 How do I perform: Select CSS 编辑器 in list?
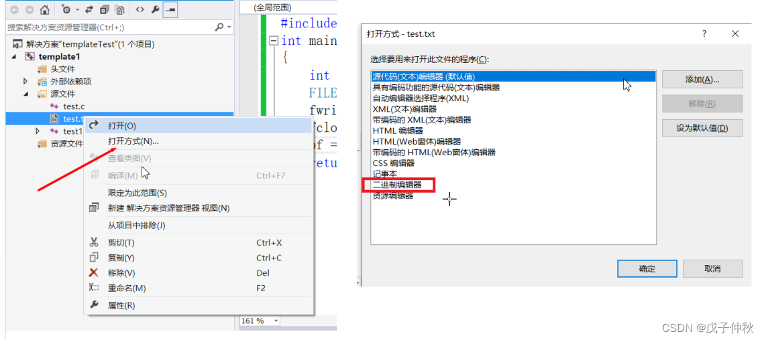[513, 163]
